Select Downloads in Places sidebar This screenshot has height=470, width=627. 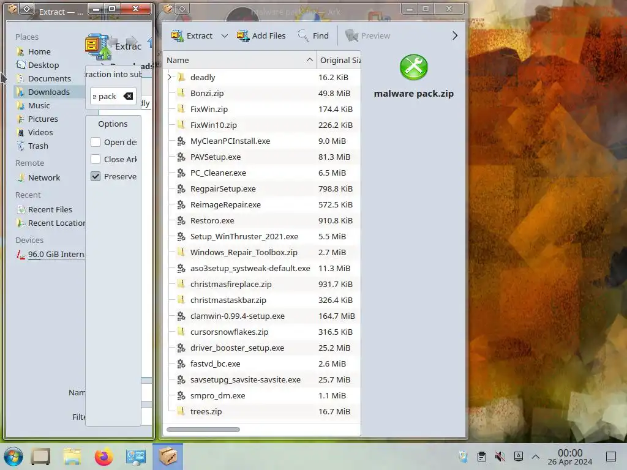pyautogui.click(x=49, y=92)
